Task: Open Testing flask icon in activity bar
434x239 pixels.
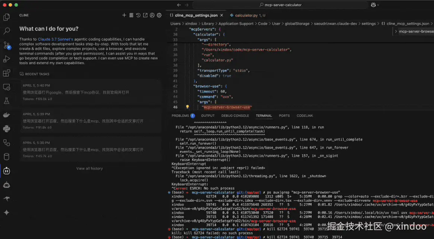Action: click(6, 101)
